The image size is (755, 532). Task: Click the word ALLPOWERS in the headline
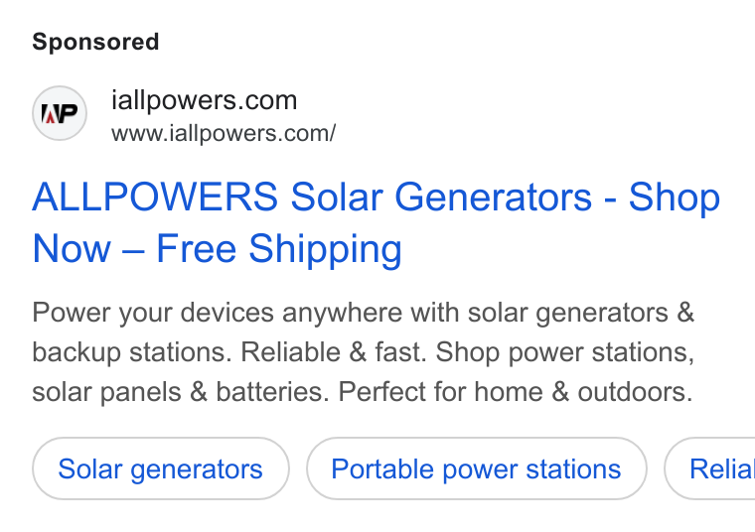coord(155,197)
